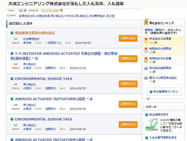Image resolution: width=187 pixels, height=141 pixels.
Task: Open 航空幕僚監部 under 類別標準化業務の部外委託
Action: click(x=32, y=39)
